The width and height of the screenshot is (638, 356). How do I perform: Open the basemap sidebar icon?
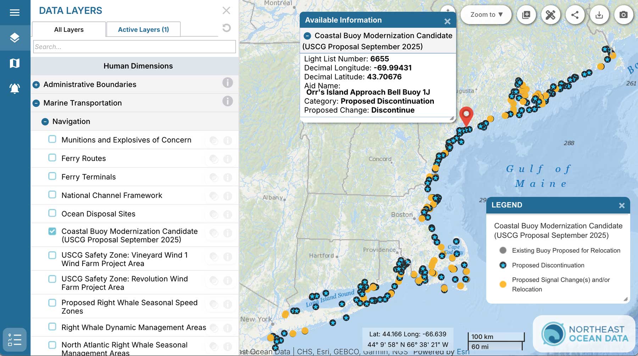15,63
